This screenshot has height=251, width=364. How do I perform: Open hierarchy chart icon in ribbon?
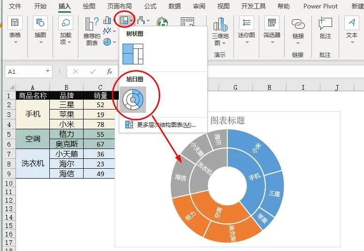click(124, 21)
